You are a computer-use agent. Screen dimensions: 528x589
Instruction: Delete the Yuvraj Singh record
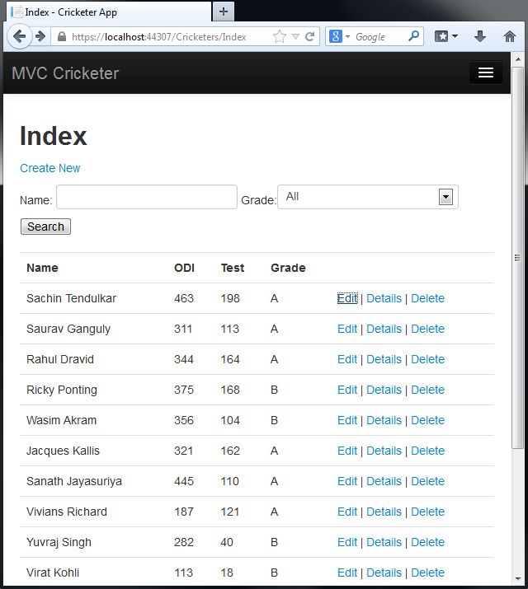427,542
